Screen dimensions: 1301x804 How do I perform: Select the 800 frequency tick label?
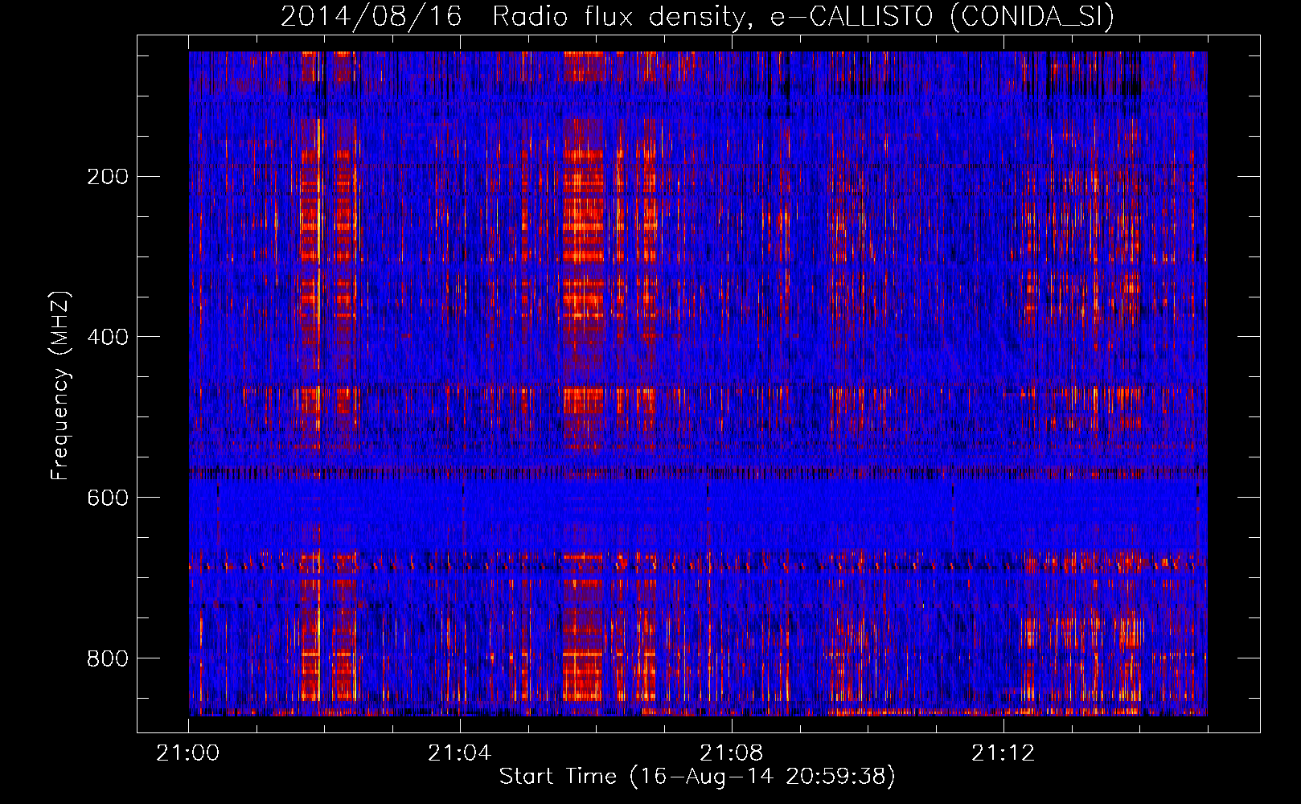click(108, 658)
